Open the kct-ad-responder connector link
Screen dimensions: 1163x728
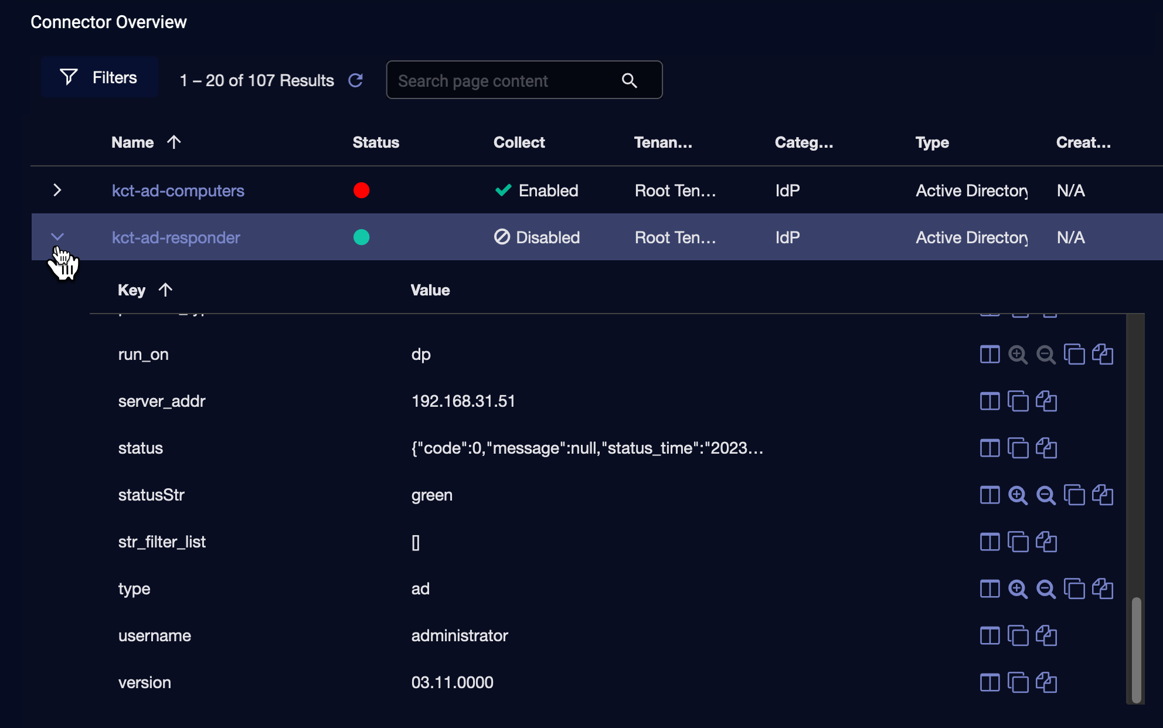point(176,237)
